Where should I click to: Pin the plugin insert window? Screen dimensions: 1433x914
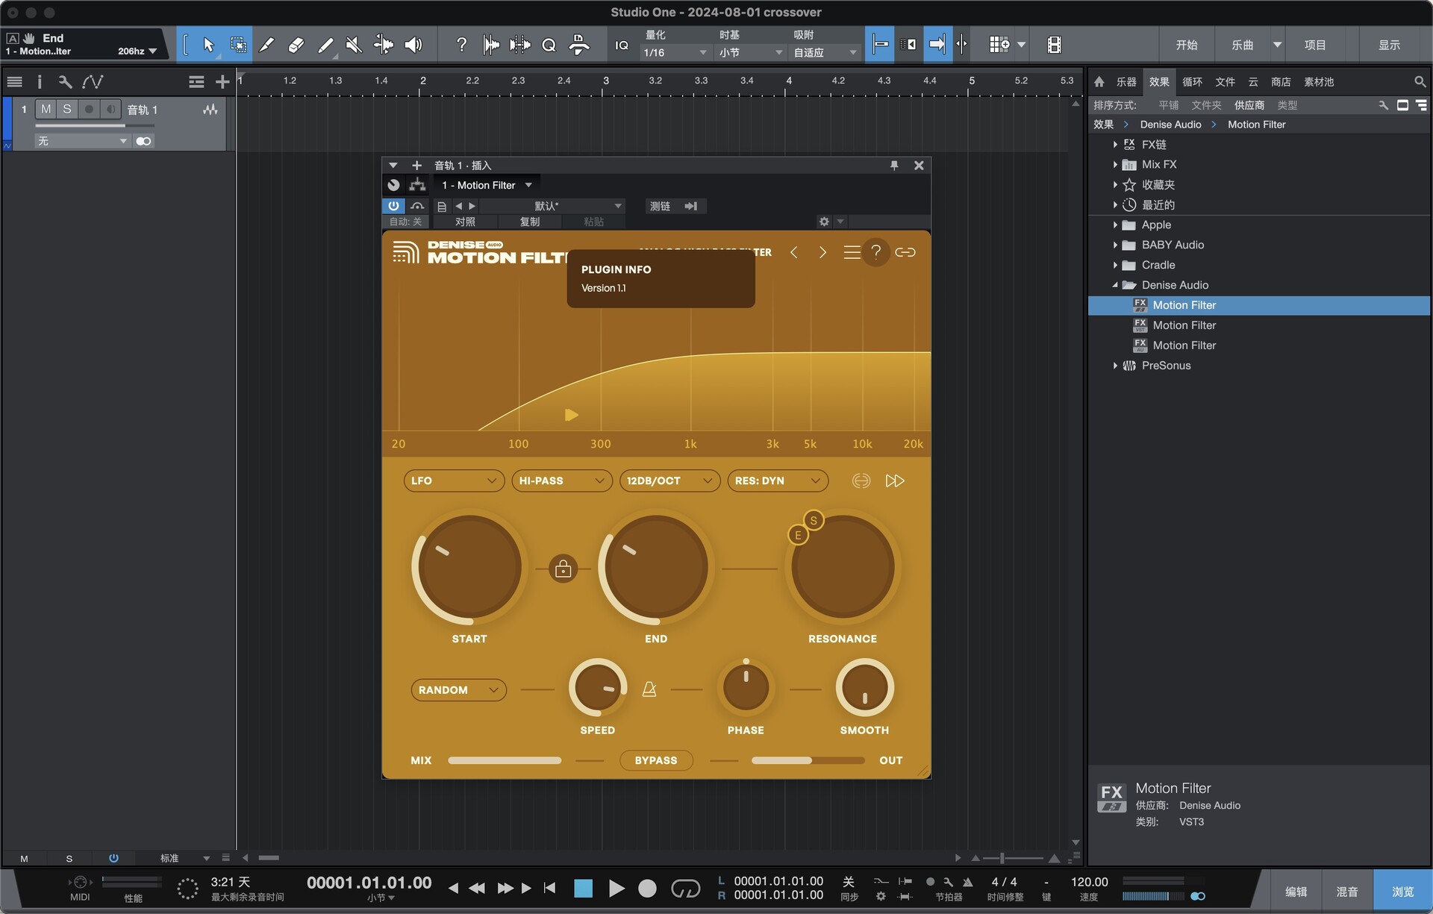(x=893, y=166)
